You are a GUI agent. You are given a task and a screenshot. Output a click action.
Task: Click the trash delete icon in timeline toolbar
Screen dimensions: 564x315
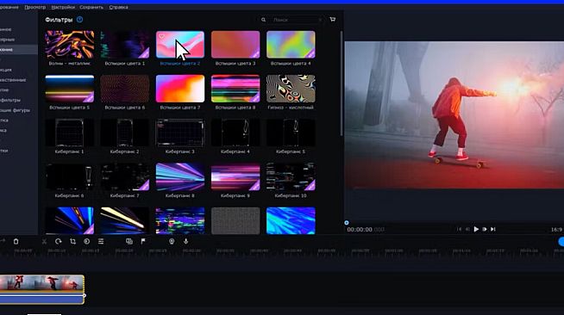click(16, 242)
